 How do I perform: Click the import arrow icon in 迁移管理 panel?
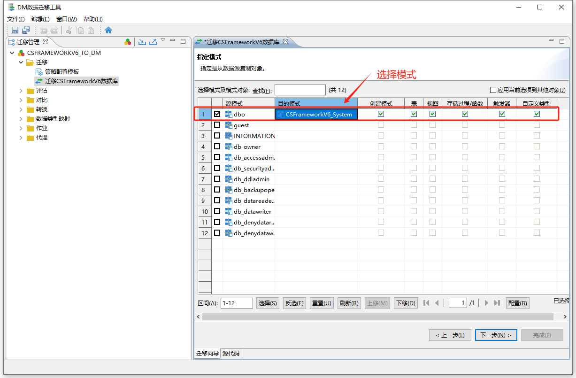coord(142,42)
